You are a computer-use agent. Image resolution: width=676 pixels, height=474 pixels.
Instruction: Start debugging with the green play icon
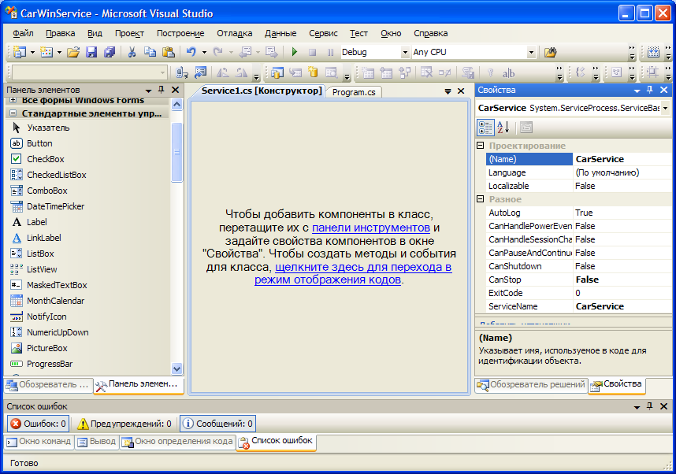[x=295, y=52]
